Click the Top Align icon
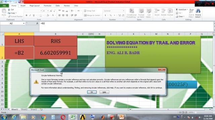The height and width of the screenshot is (120, 215). pyautogui.click(x=59, y=11)
